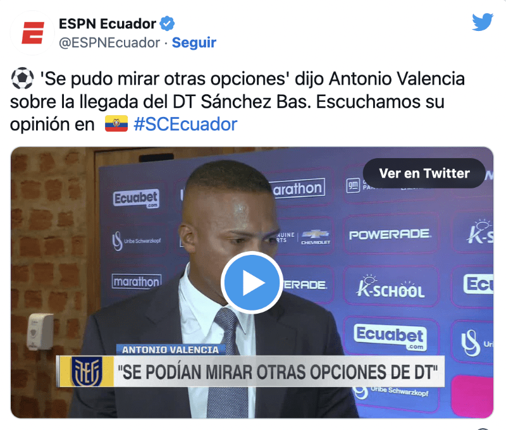Screen dimensions: 506x430
Task: Click the @ESPNEcuador handle
Action: coord(109,42)
